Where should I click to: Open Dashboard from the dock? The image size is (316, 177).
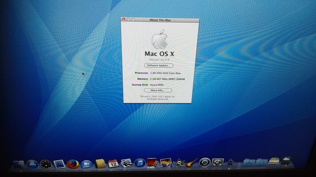[46, 164]
